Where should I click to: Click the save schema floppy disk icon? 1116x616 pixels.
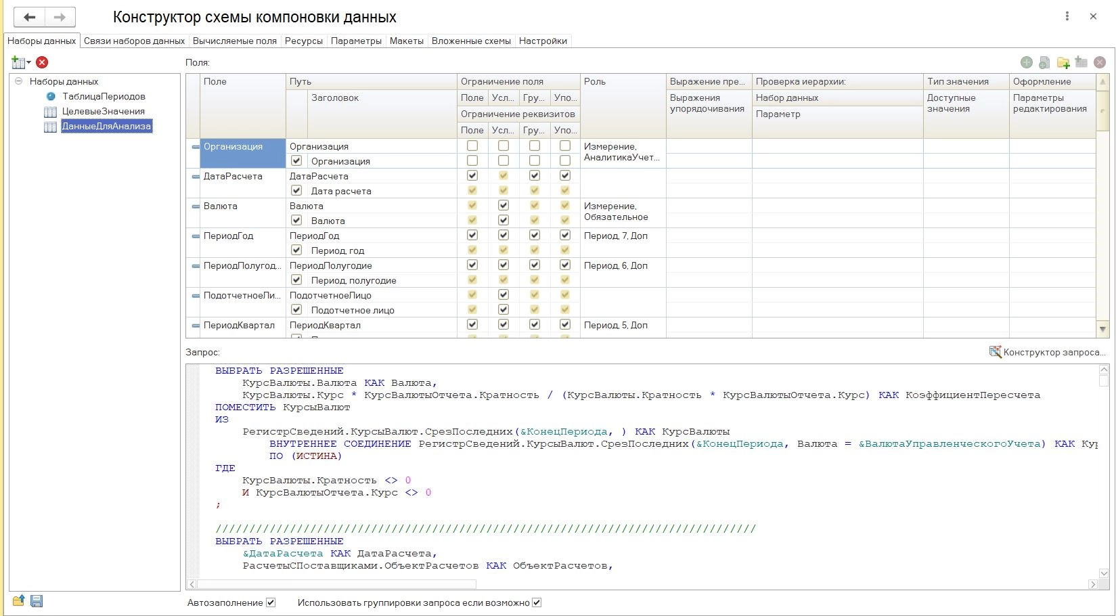pyautogui.click(x=37, y=601)
